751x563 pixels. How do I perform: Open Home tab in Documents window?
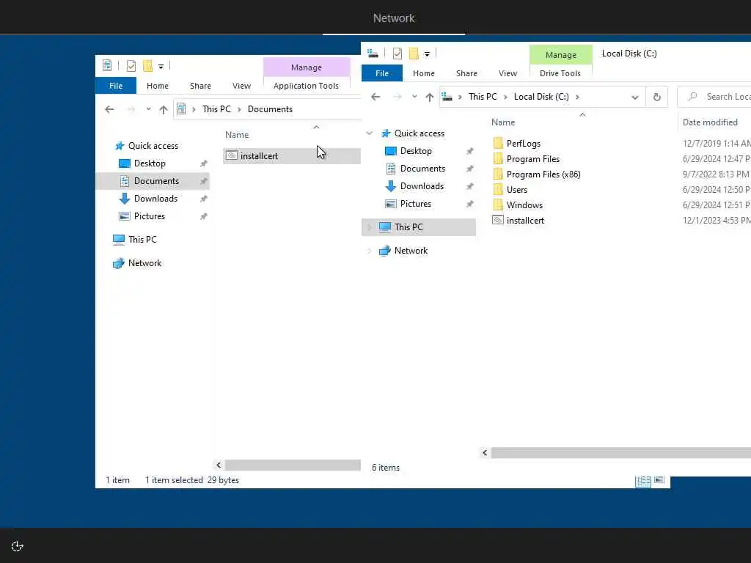click(x=158, y=86)
